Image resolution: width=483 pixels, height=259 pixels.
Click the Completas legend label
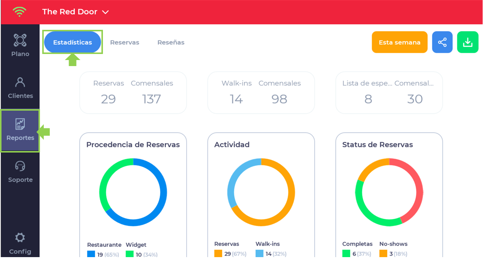(x=357, y=244)
